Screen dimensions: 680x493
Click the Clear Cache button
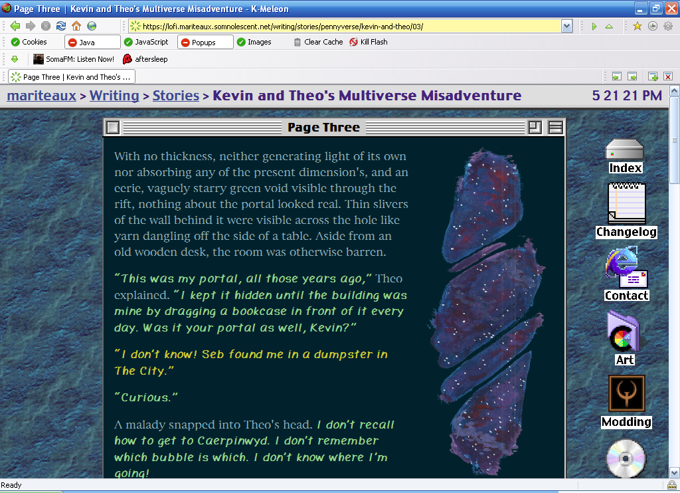(318, 42)
